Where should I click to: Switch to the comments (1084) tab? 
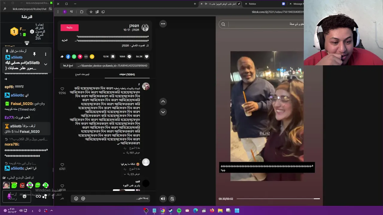point(127,74)
